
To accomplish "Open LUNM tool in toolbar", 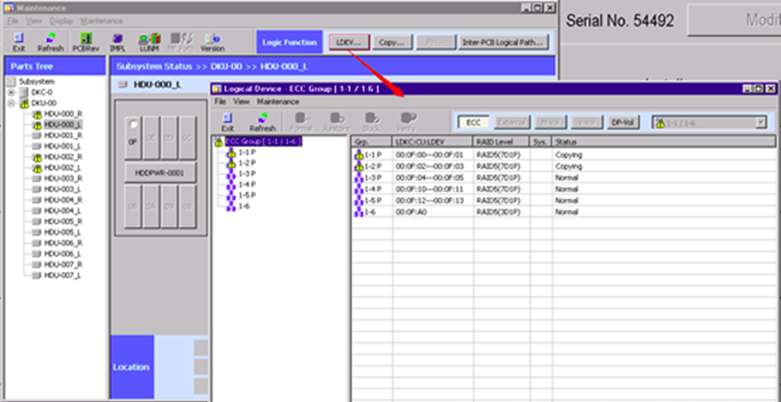I will click(149, 41).
